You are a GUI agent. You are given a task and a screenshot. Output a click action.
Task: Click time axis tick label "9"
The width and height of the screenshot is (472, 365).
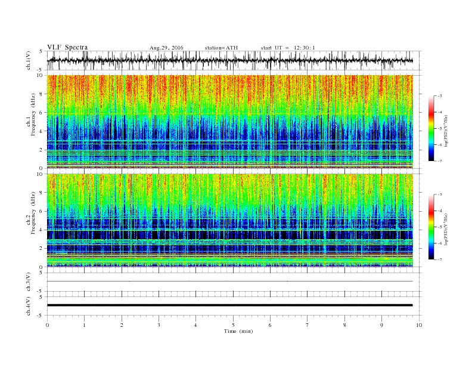click(381, 325)
